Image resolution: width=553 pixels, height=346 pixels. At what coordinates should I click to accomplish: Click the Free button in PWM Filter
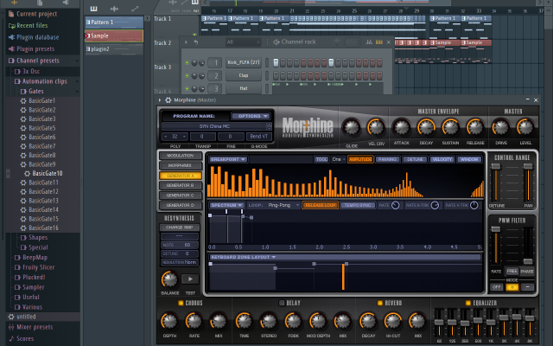pos(512,271)
